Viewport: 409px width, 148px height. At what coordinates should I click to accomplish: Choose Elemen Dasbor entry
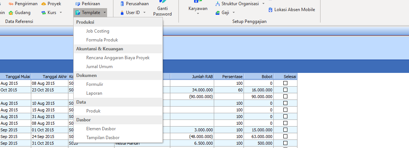[118, 129]
